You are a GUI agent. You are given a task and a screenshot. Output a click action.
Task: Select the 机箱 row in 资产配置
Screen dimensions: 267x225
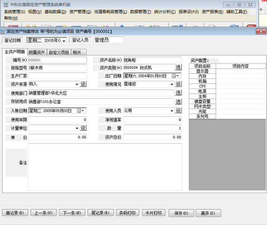227,81
